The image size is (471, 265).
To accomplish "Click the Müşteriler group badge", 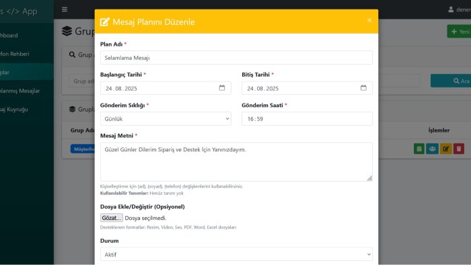I will pos(83,149).
